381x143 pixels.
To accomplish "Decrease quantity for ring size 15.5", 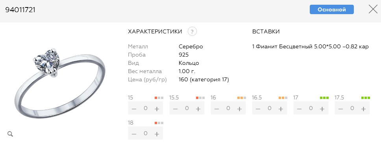I will (175, 109).
